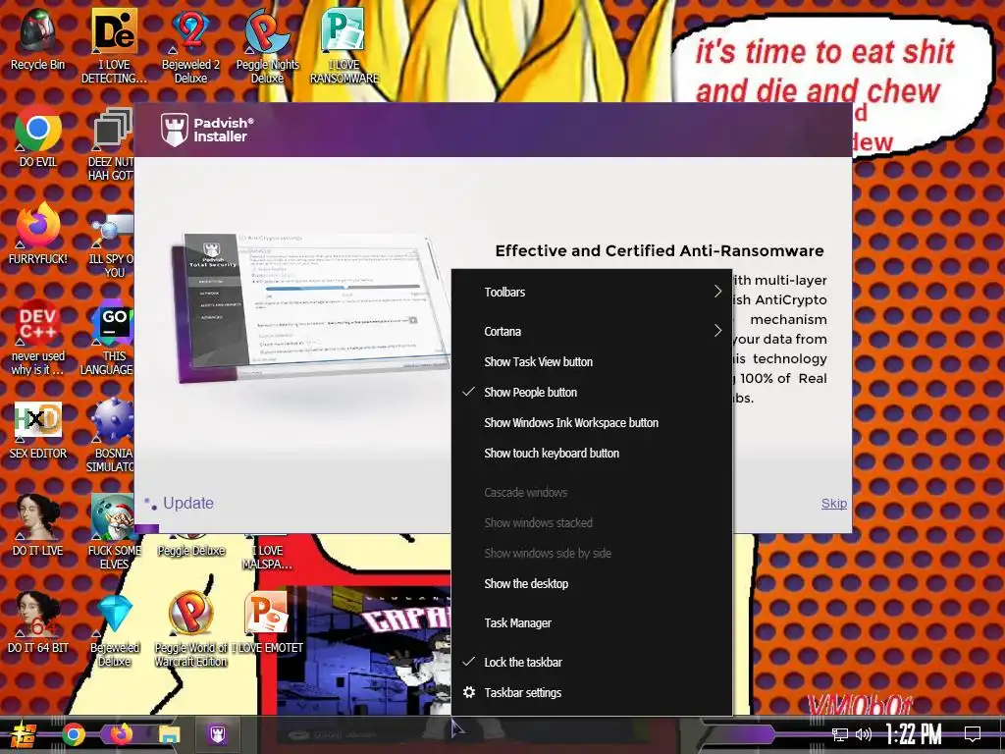Viewport: 1005px width, 754px height.
Task: Open the I LOVE RANSOMWARE Publisher icon
Action: pos(344,46)
